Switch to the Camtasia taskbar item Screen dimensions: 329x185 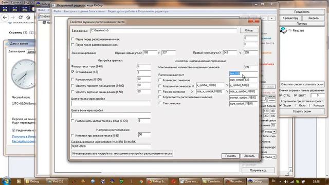[212, 181]
